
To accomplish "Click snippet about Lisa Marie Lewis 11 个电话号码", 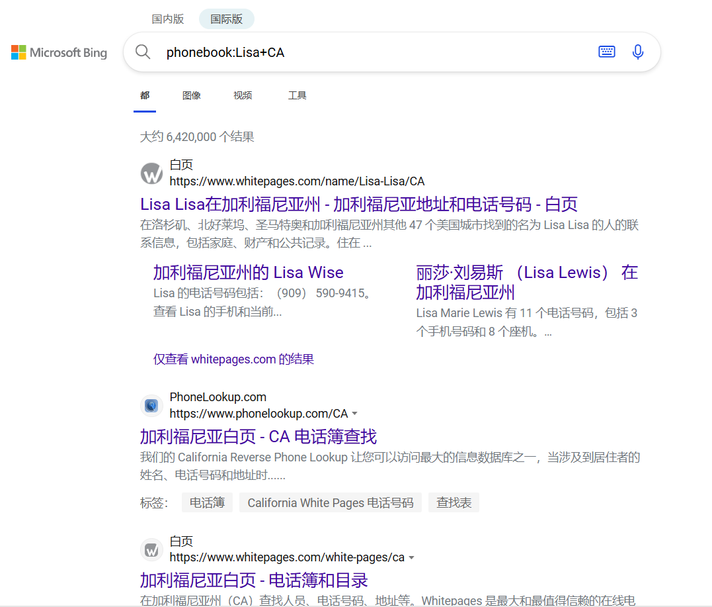I will pyautogui.click(x=527, y=322).
